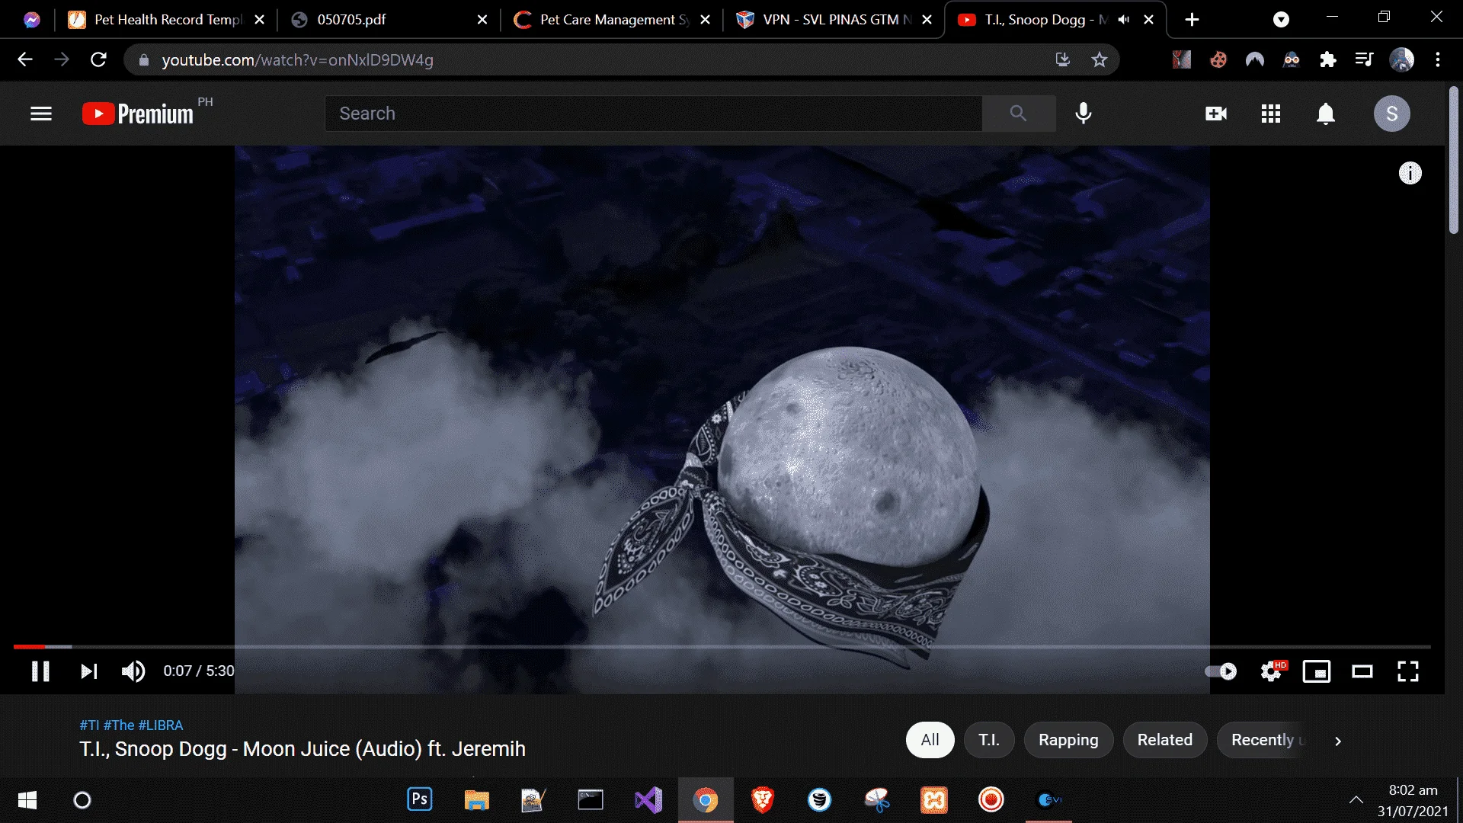Open the Chrome profile avatar
This screenshot has height=823, width=1463.
point(1401,59)
